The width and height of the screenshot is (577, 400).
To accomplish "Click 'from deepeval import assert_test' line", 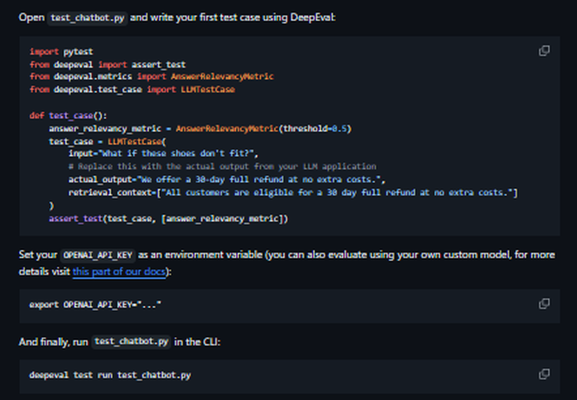I will (x=107, y=65).
